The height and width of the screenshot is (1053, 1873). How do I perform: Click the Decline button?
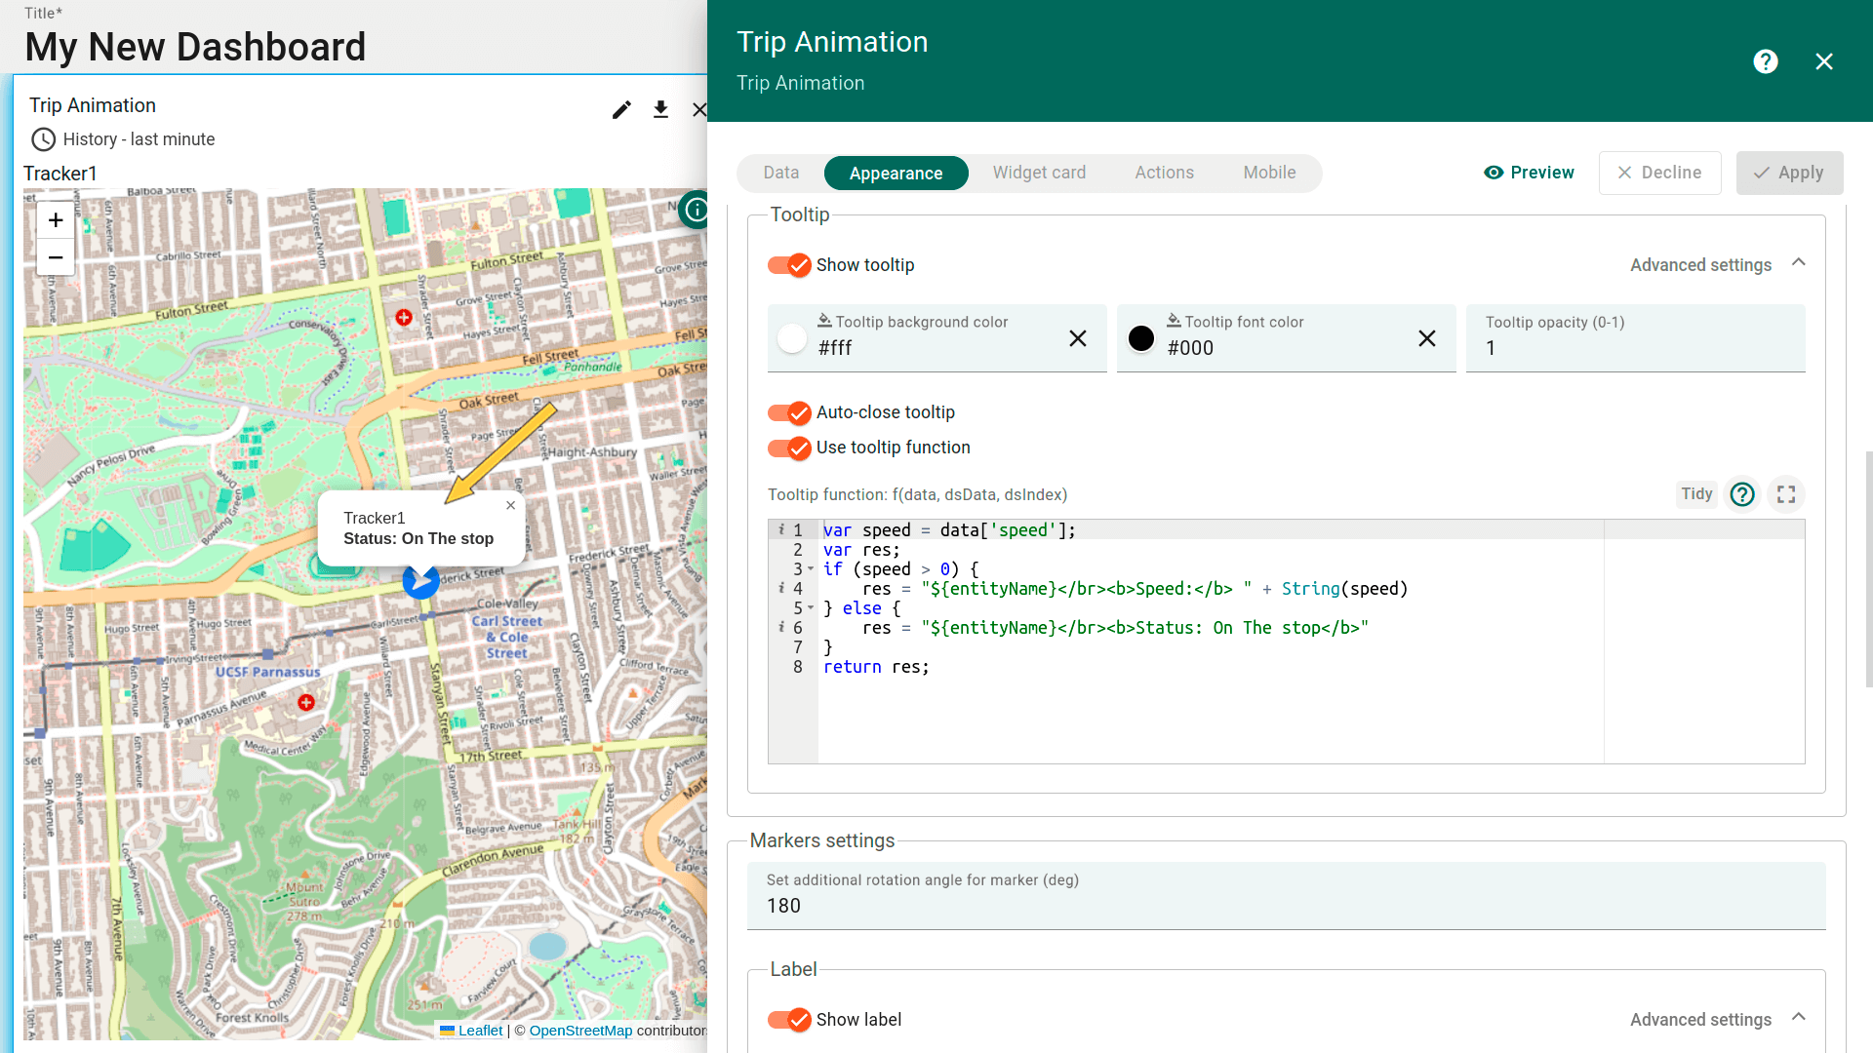point(1659,173)
